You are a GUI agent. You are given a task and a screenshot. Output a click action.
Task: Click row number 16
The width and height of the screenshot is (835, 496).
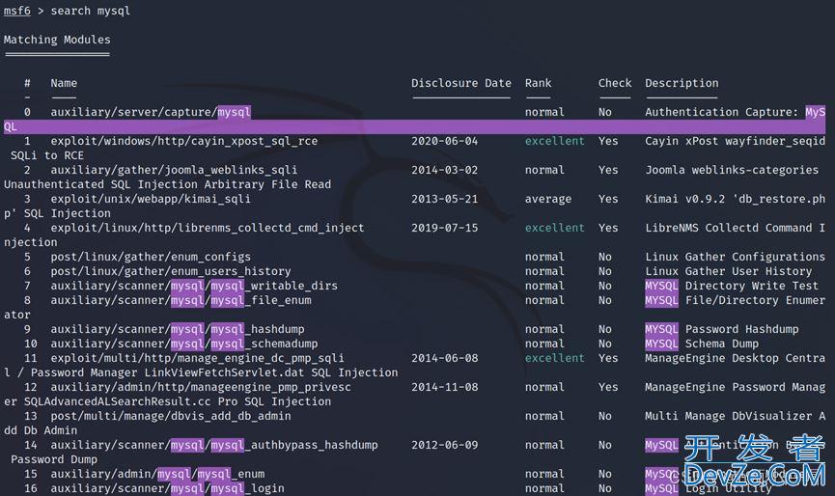click(30, 488)
